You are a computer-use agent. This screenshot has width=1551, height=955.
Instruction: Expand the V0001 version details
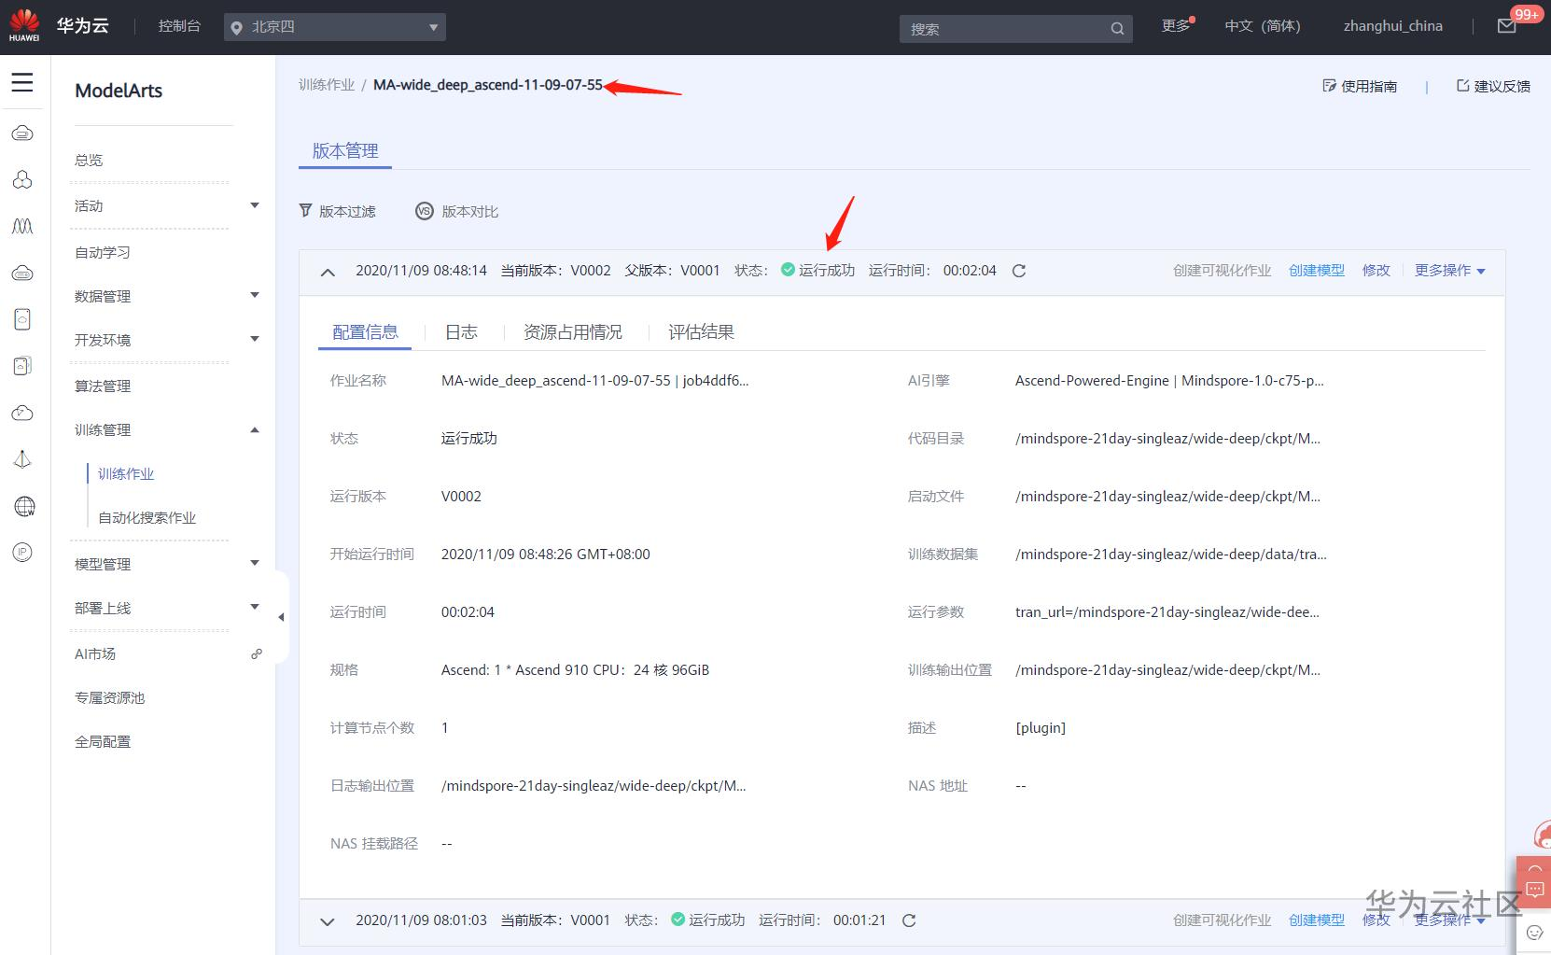[x=328, y=921]
